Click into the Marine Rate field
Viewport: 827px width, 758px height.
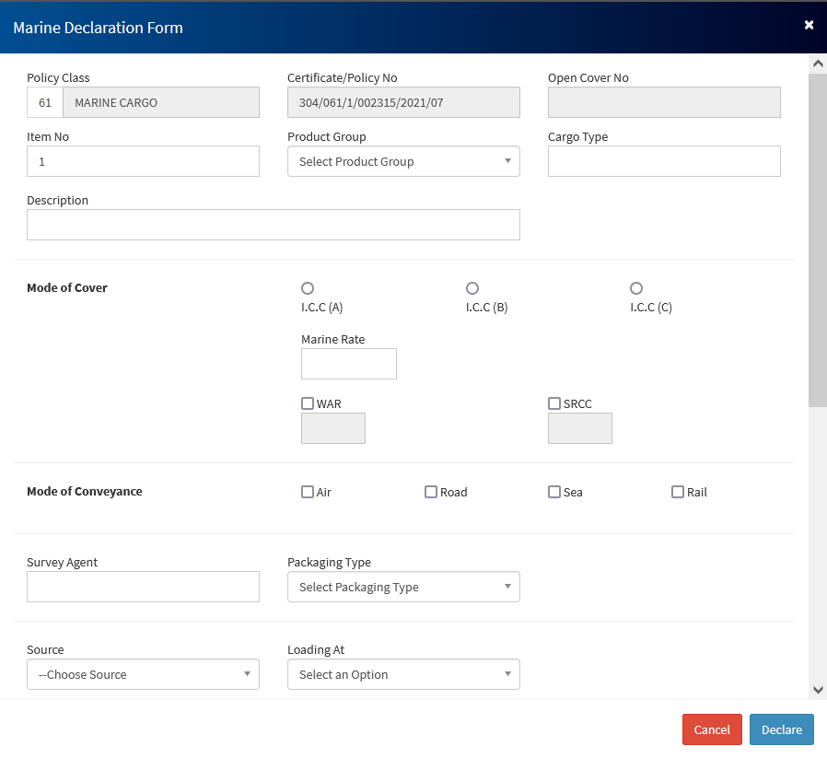pos(348,364)
